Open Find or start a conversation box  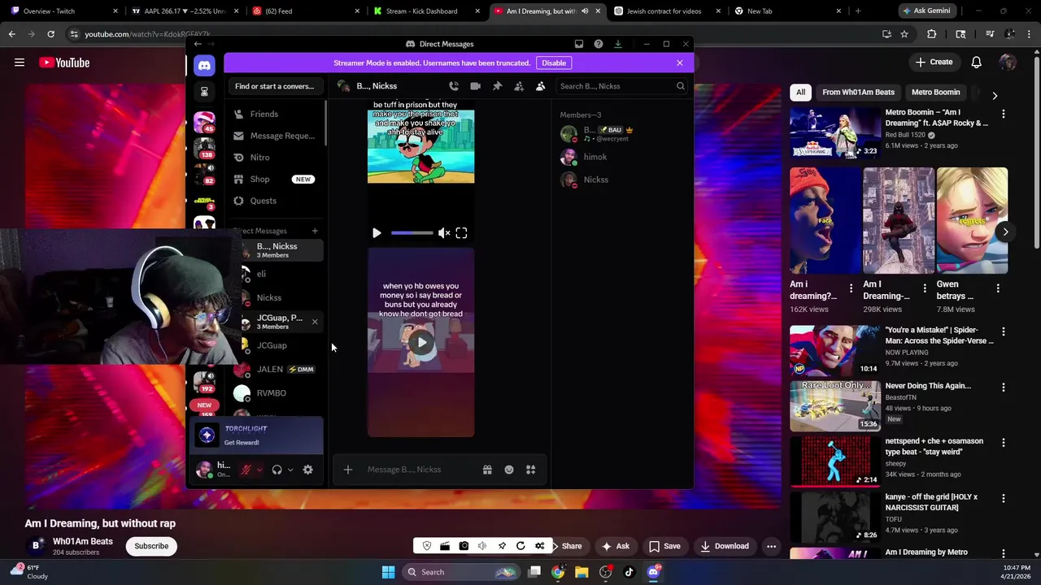click(275, 86)
